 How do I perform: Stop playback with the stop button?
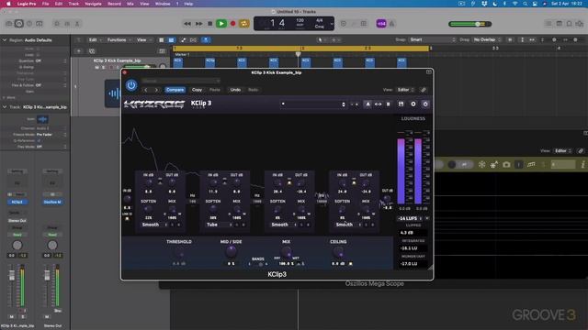210,24
